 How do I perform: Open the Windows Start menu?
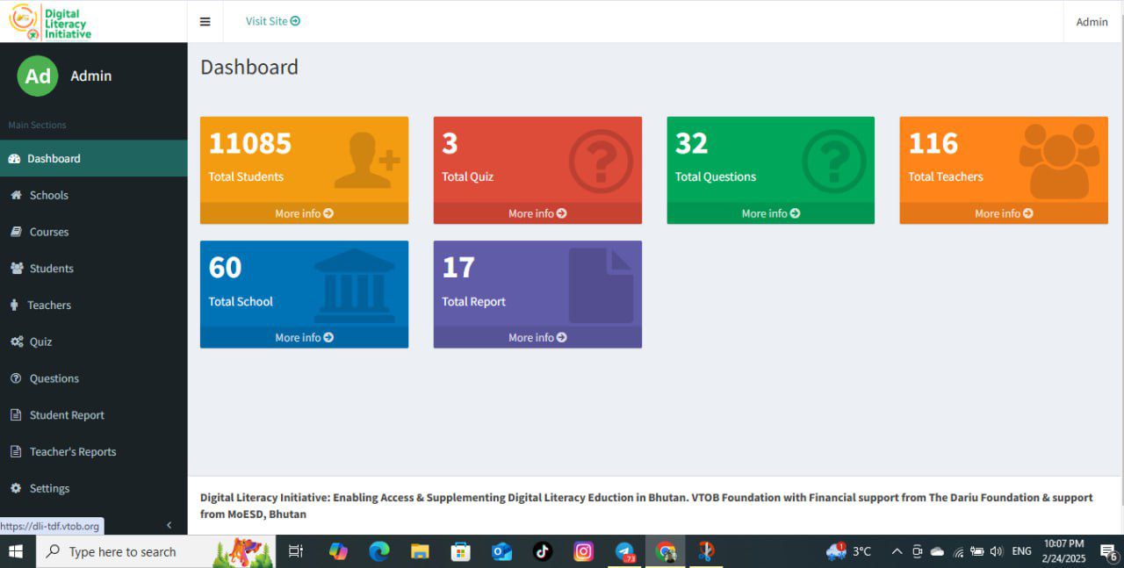coord(16,551)
